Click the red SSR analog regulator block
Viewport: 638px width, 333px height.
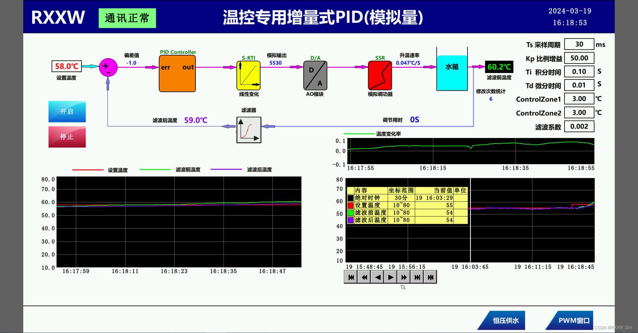pyautogui.click(x=380, y=75)
